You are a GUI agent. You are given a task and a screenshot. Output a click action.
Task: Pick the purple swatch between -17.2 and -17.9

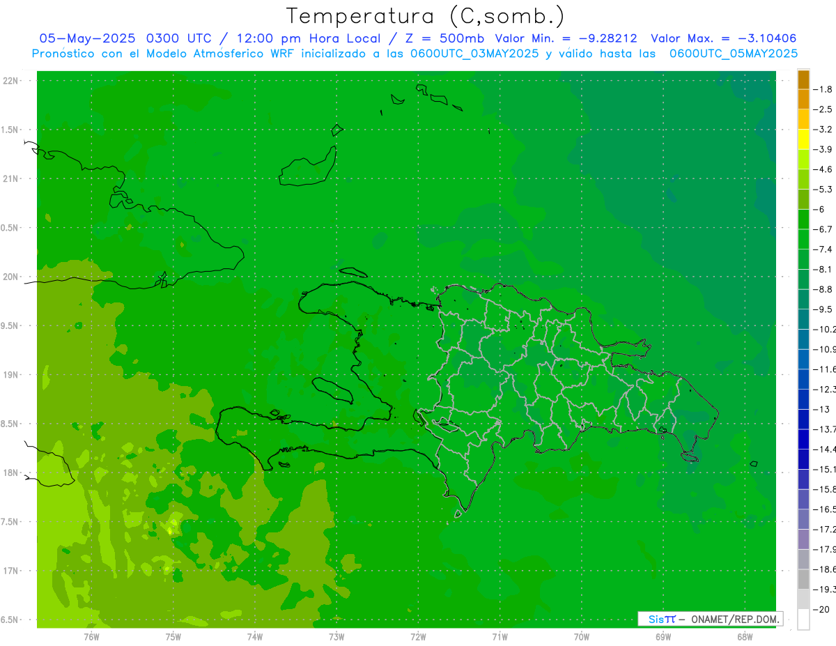click(803, 539)
